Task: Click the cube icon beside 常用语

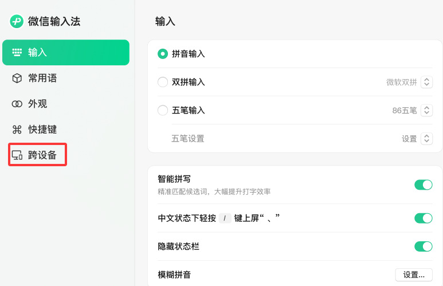Action: [x=17, y=79]
